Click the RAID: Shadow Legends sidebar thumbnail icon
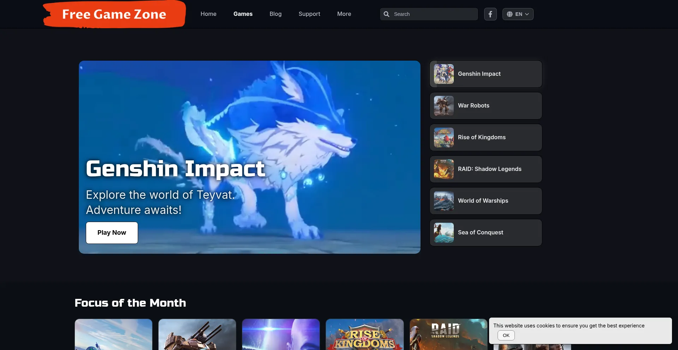This screenshot has width=678, height=350. [444, 169]
